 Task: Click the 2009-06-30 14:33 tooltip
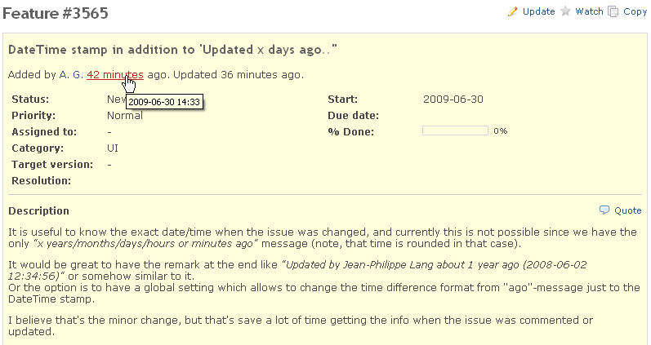pyautogui.click(x=164, y=102)
